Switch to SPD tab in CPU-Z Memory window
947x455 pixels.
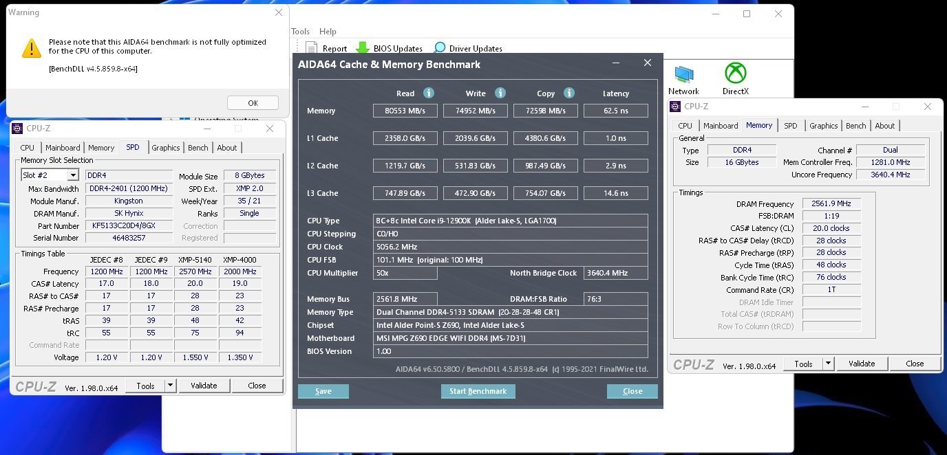(791, 126)
